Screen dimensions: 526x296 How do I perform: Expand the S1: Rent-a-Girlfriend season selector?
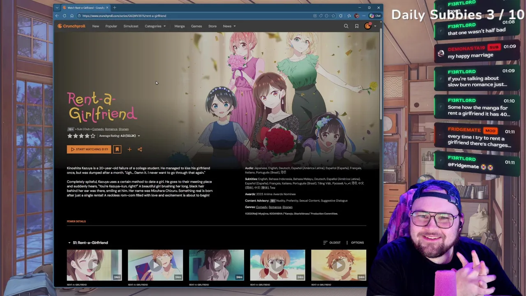(x=88, y=243)
